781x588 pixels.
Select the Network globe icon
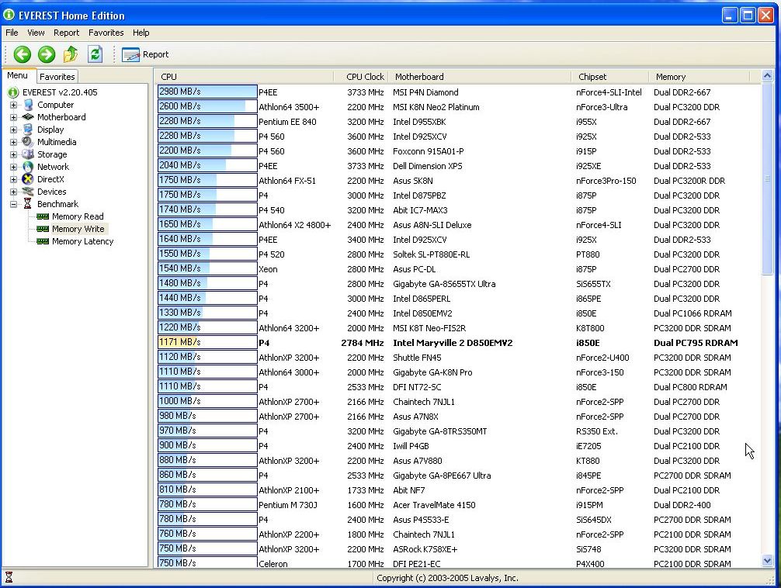click(29, 167)
